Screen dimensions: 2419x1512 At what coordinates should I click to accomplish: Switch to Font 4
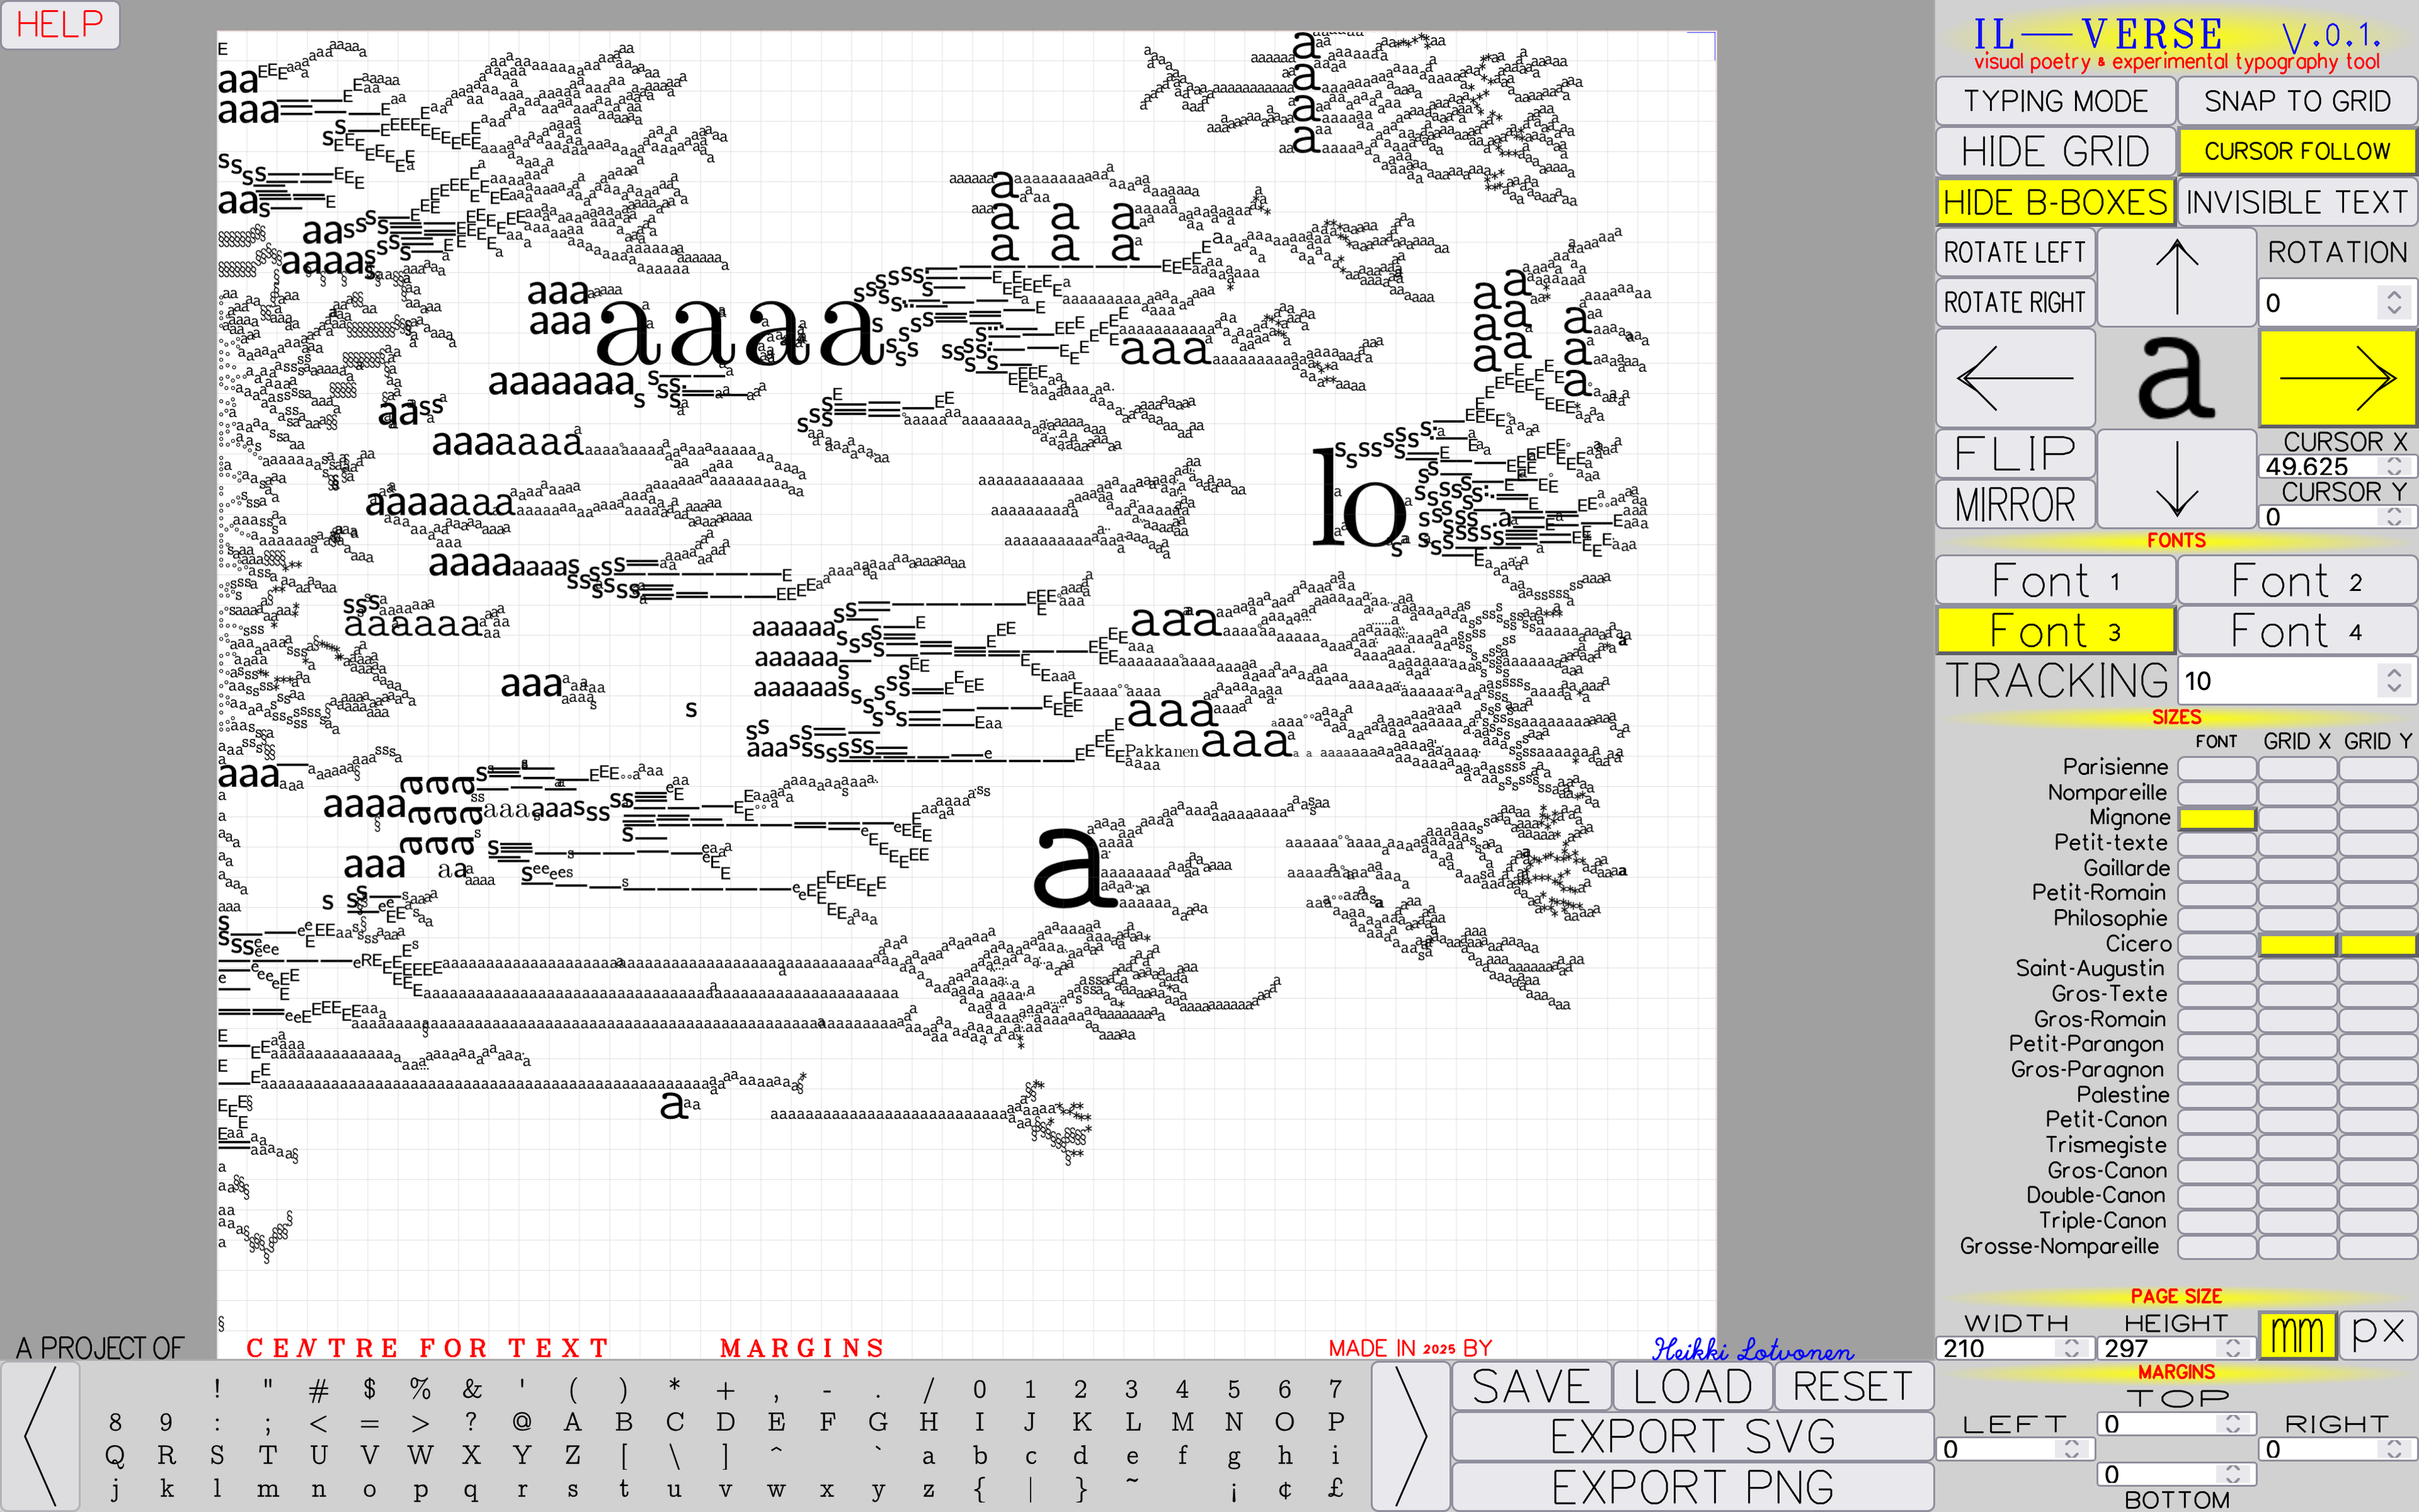pyautogui.click(x=2297, y=631)
